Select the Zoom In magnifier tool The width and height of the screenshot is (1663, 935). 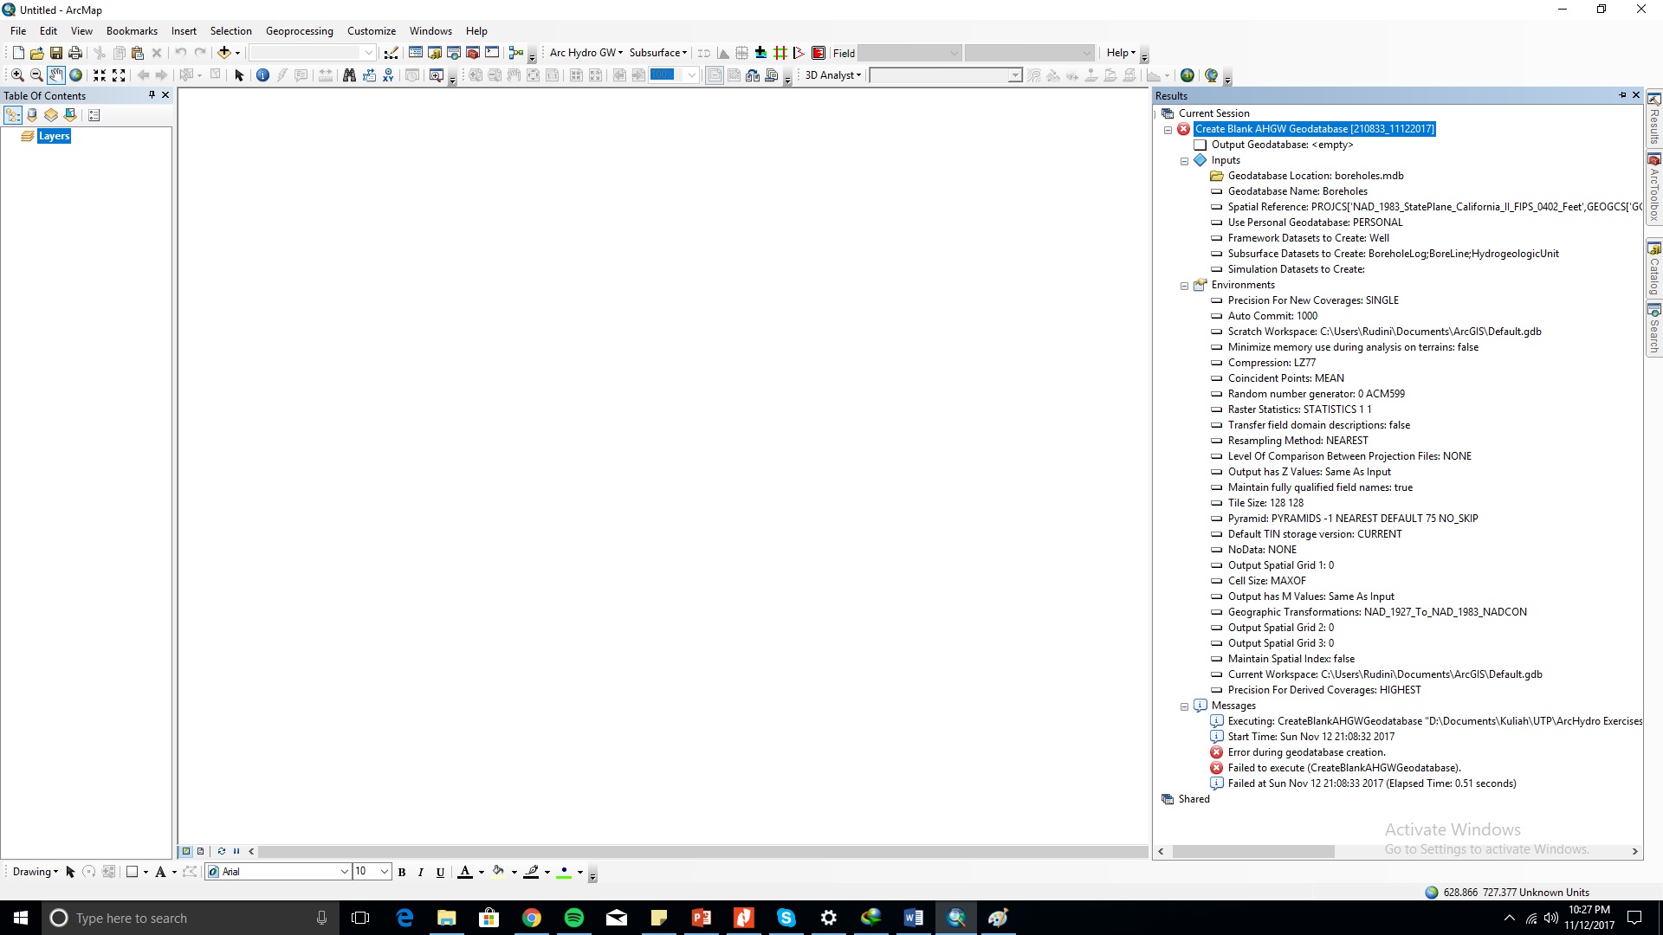click(x=16, y=75)
